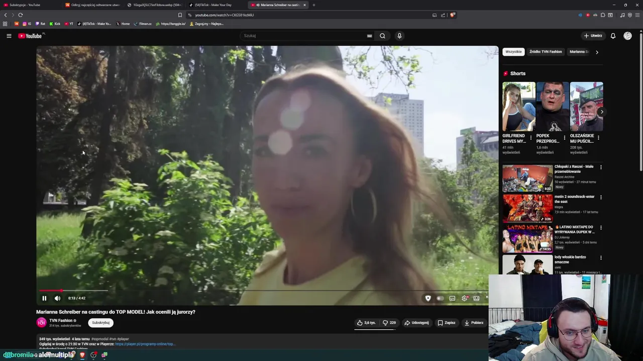Open the options menu for LATINO MIXTAPE
643x361 pixels.
coord(601,228)
